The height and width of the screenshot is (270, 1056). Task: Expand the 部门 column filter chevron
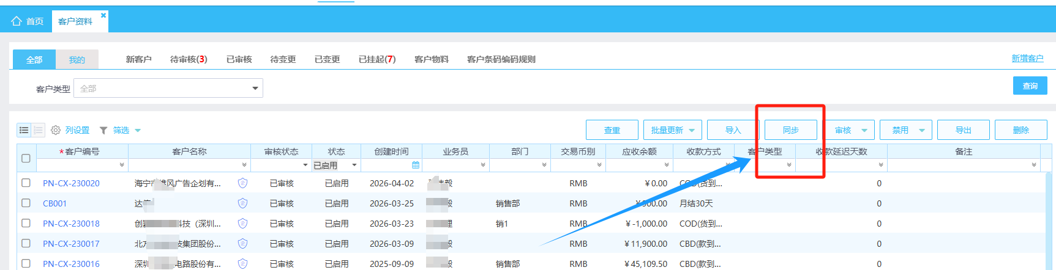[544, 165]
